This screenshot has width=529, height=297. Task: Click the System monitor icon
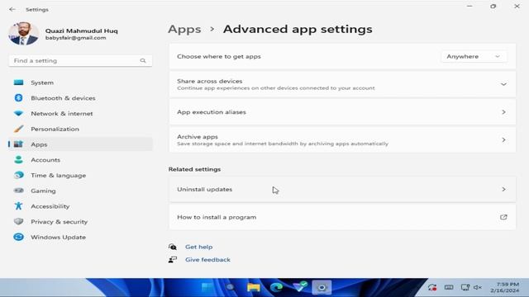(18, 82)
